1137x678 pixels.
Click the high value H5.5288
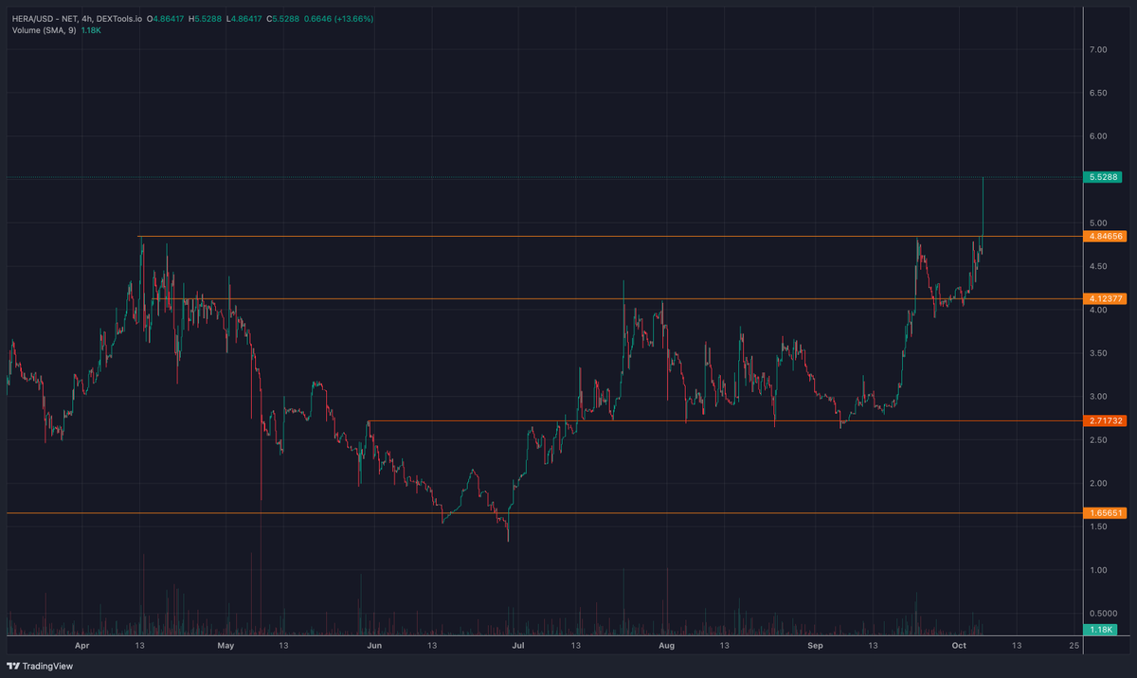point(205,18)
